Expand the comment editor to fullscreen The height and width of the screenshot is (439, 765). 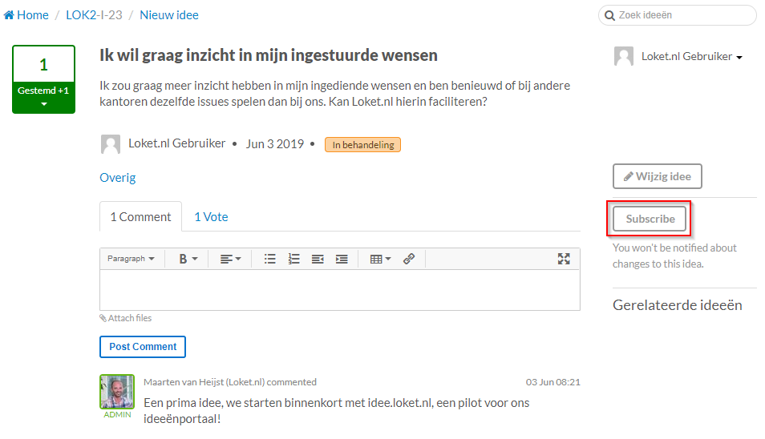(x=564, y=259)
